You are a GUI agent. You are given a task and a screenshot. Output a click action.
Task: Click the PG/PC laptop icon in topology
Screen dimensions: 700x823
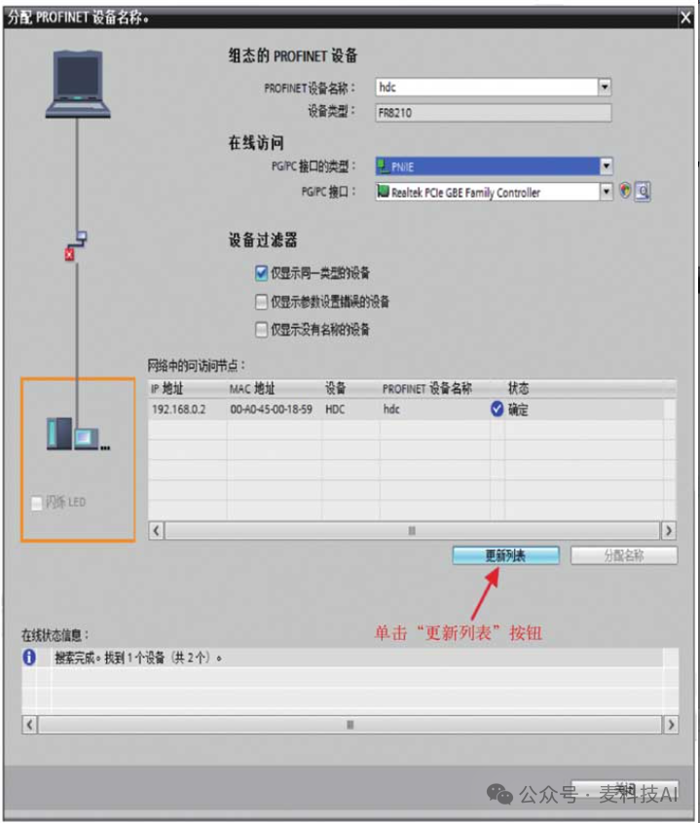pos(78,84)
